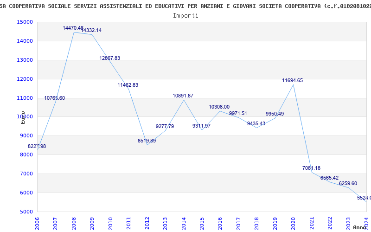
Task: Click the 10891.87 label above 2014
Action: tap(183, 96)
